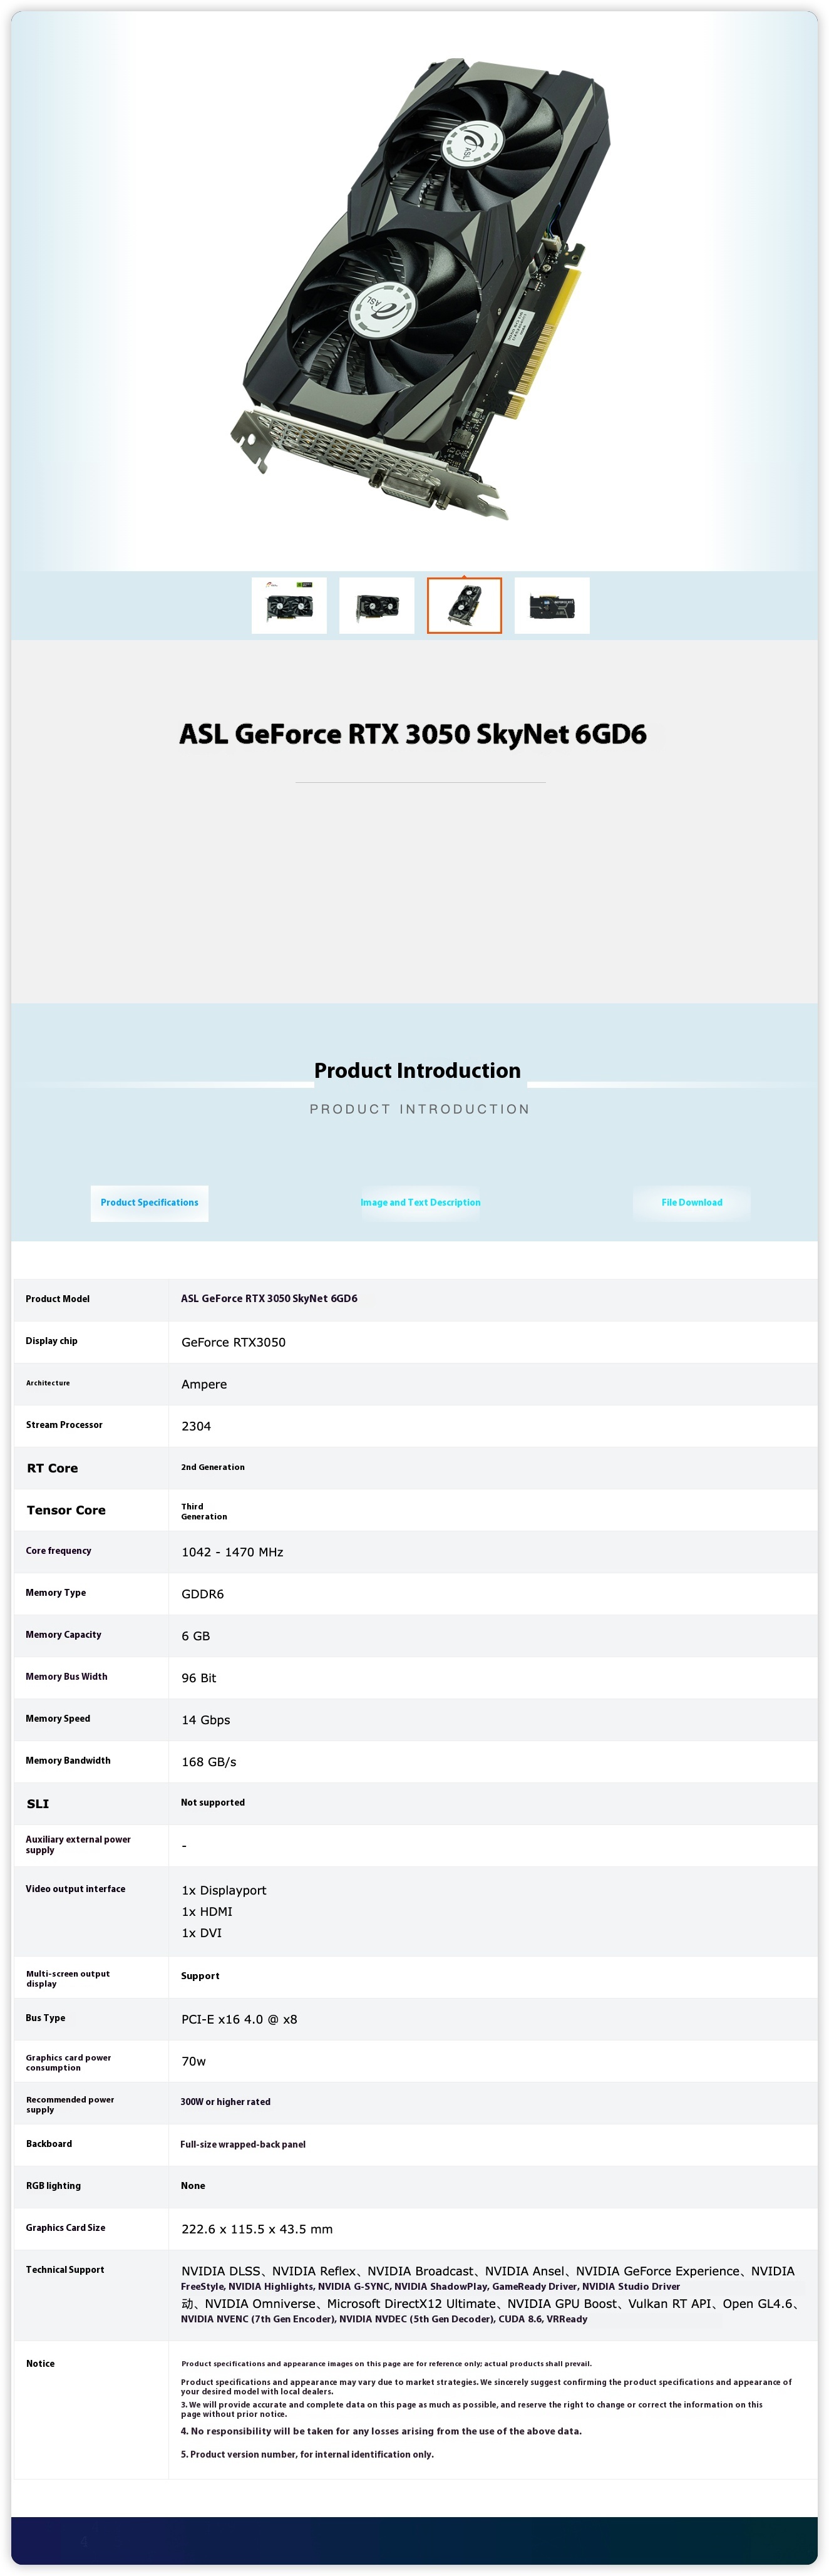
Task: Click the PCI-E x16 4.0 bus type value
Action: [239, 2019]
